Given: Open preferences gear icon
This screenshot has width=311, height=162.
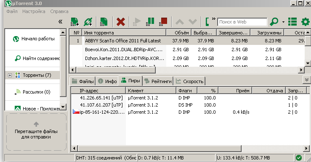Looking at the screenshot, I should point(305,22).
